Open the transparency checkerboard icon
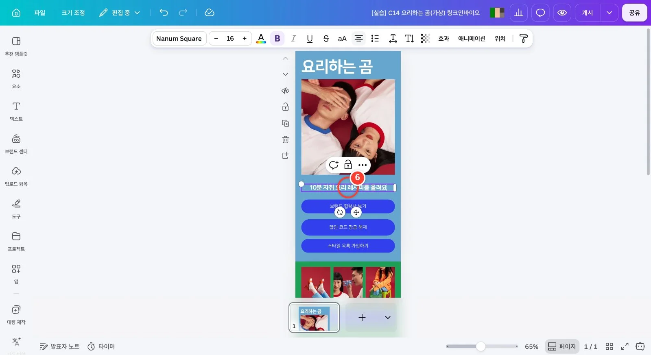The height and width of the screenshot is (355, 651). (x=426, y=38)
